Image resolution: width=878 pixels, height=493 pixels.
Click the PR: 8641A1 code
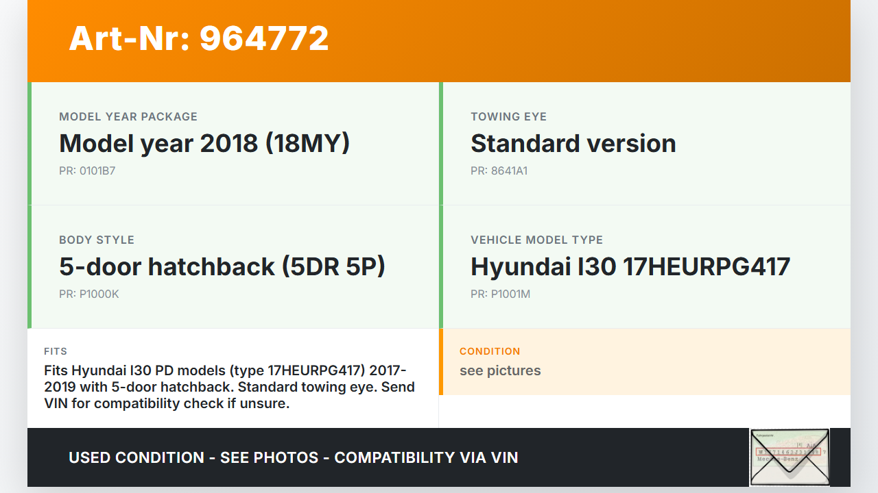499,170
